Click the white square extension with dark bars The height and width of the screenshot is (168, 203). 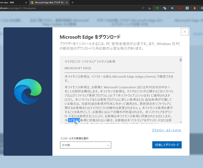(187, 8)
